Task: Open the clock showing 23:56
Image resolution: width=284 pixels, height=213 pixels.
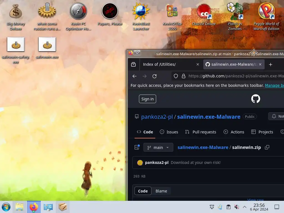Action: coord(259,207)
